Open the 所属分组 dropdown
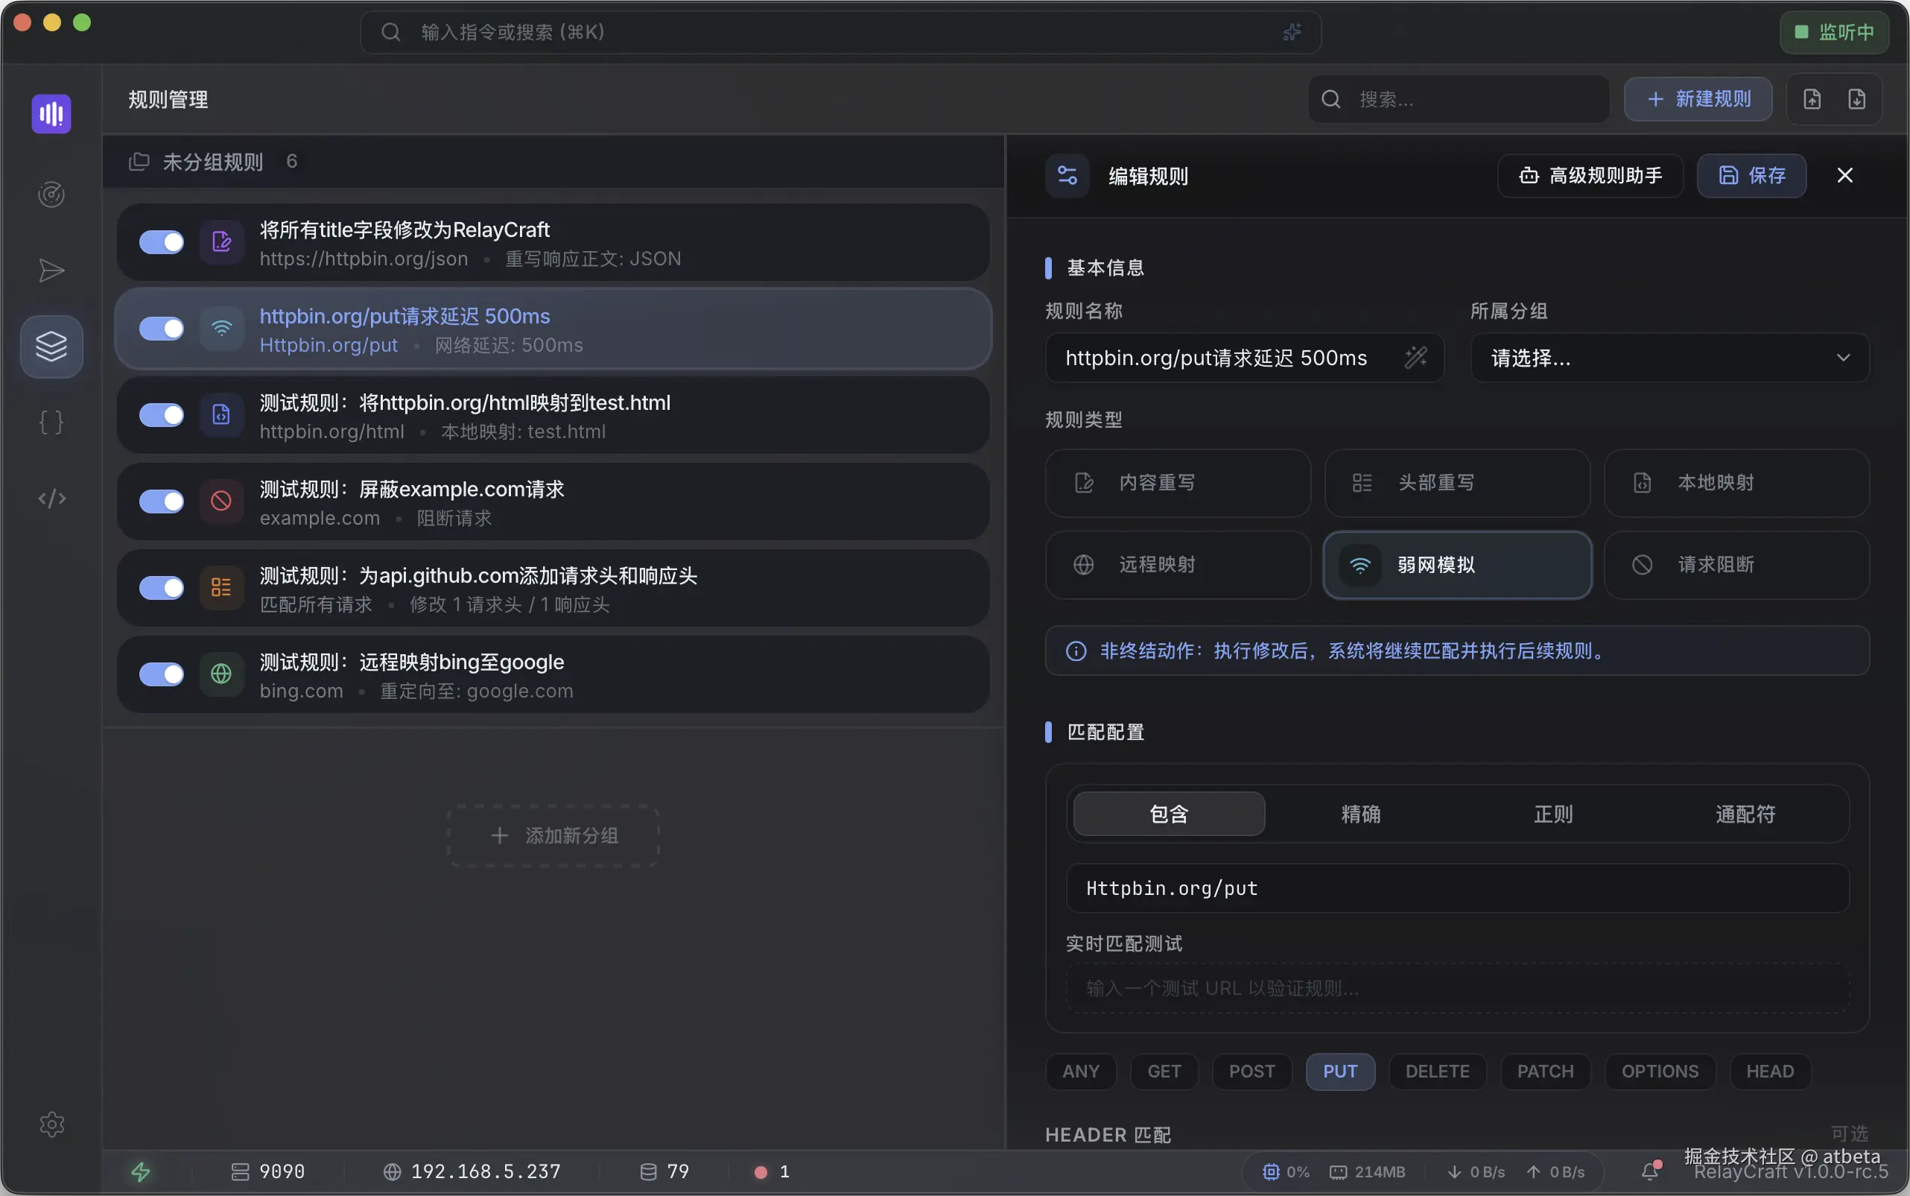Image resolution: width=1910 pixels, height=1196 pixels. 1668,358
